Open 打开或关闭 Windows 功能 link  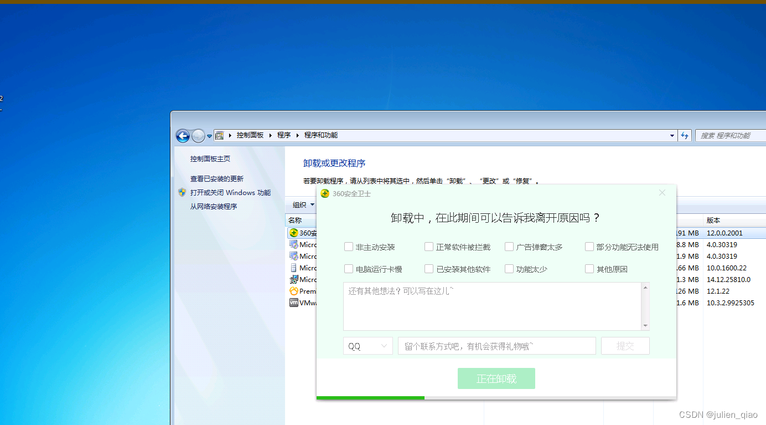click(x=230, y=193)
